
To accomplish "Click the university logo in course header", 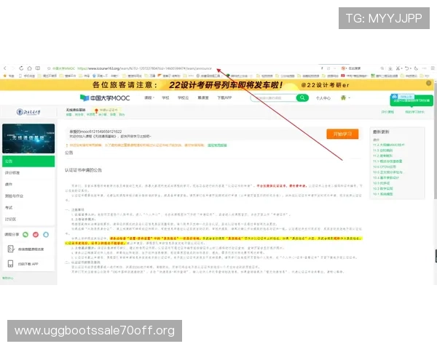I will [28, 112].
